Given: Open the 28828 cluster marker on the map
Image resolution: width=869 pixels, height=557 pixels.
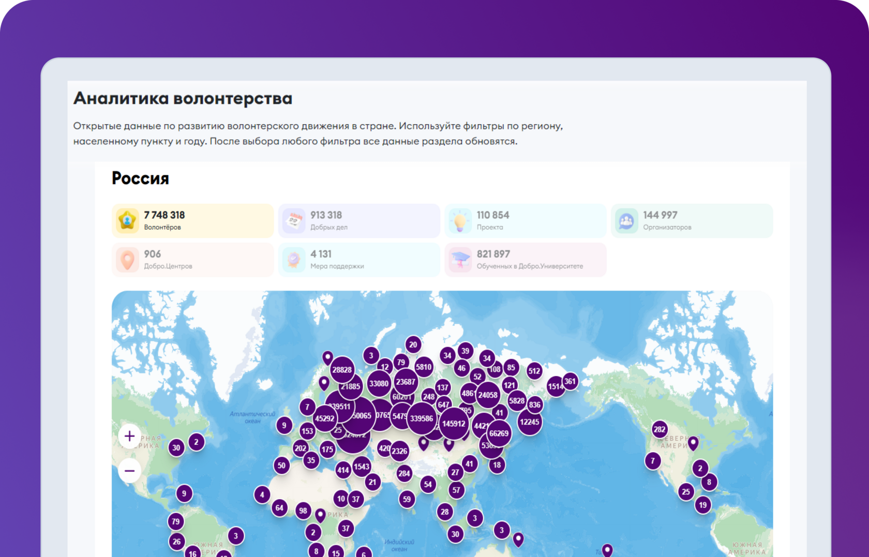Looking at the screenshot, I should [342, 370].
